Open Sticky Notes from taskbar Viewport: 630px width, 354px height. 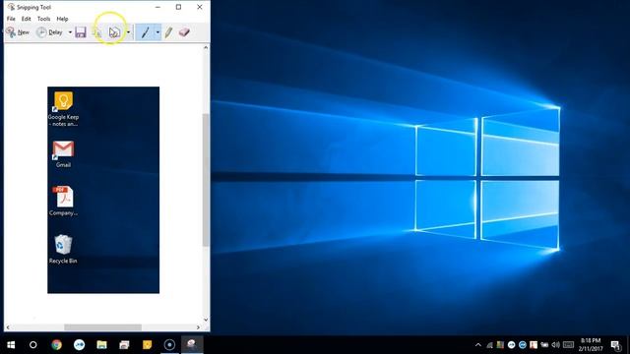coord(147,345)
